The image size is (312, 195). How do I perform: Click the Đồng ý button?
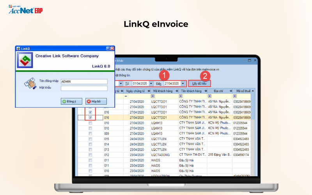(71, 101)
